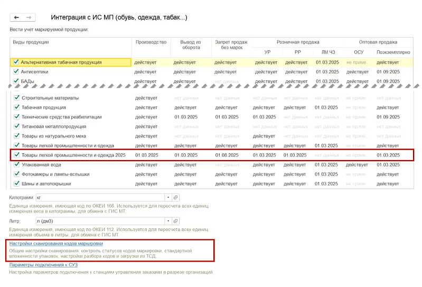Image resolution: width=422 pixels, height=287 pixels.
Task: Click Поэкземплярно действует in Шины и автопокрышки row
Action: [388, 184]
